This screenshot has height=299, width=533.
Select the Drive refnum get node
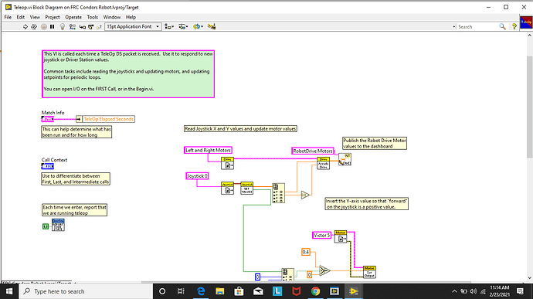(x=227, y=163)
